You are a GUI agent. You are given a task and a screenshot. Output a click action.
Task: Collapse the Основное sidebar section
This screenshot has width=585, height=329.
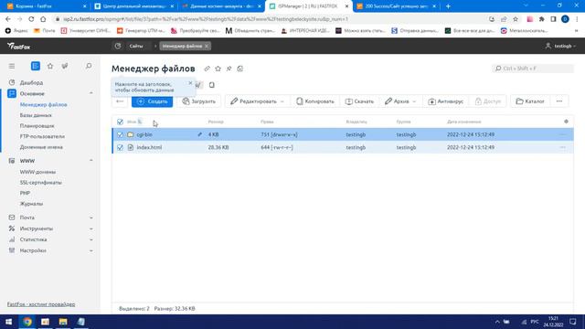click(91, 93)
